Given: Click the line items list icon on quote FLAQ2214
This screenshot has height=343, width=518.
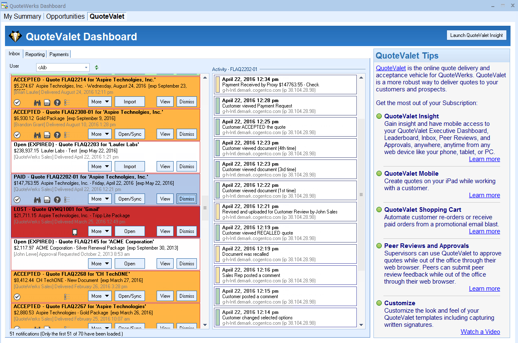Looking at the screenshot, I should (x=67, y=102).
